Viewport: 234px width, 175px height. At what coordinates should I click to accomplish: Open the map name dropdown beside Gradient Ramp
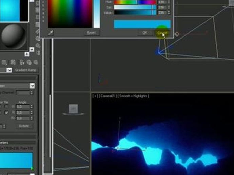pos(9,70)
